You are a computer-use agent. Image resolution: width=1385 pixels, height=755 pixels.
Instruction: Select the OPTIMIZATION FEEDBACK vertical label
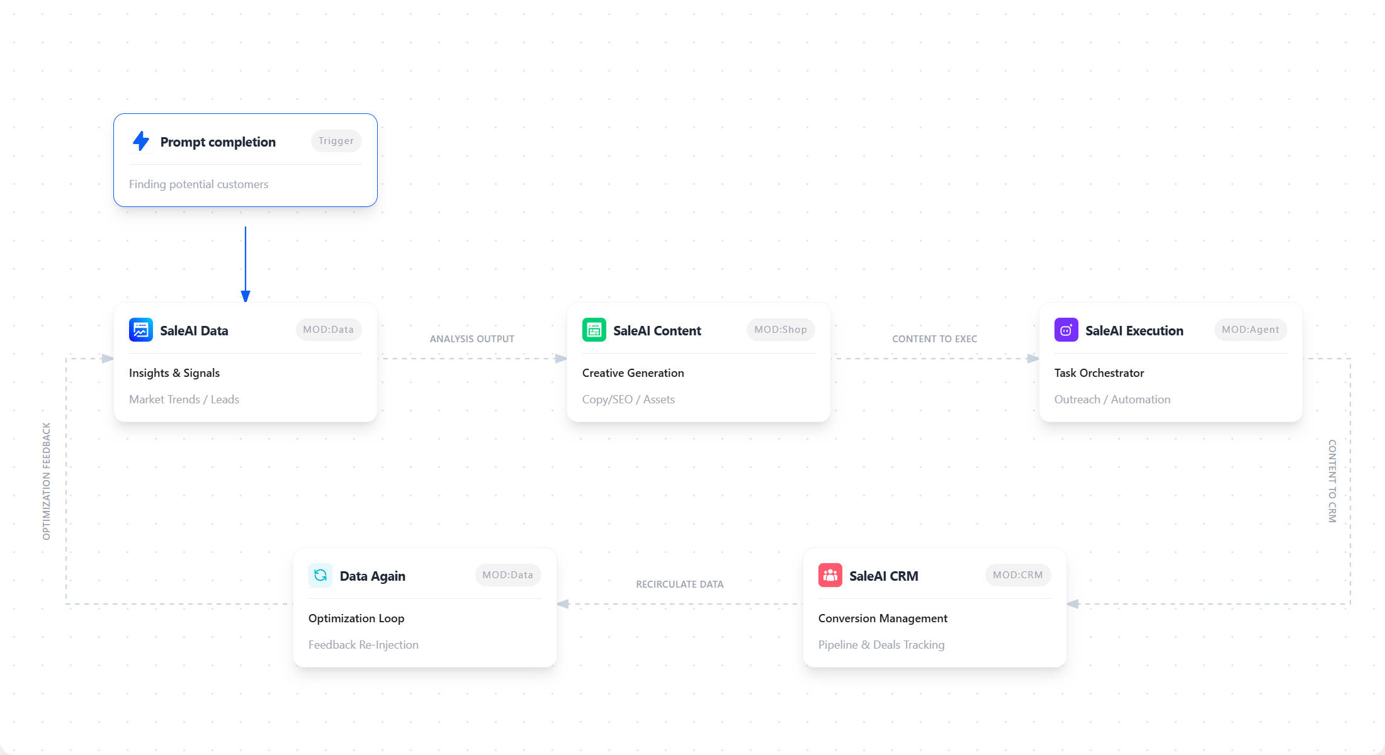tap(46, 481)
